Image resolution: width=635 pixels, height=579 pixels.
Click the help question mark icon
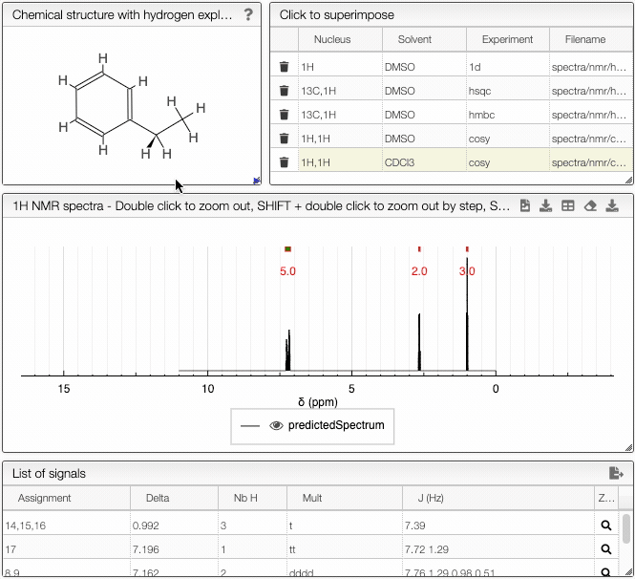click(248, 14)
